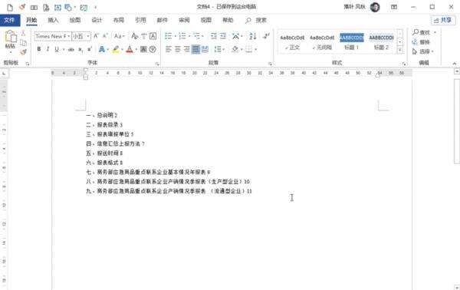Click the Align Right icon
Screen dimensions: 460x290
tap(186, 49)
